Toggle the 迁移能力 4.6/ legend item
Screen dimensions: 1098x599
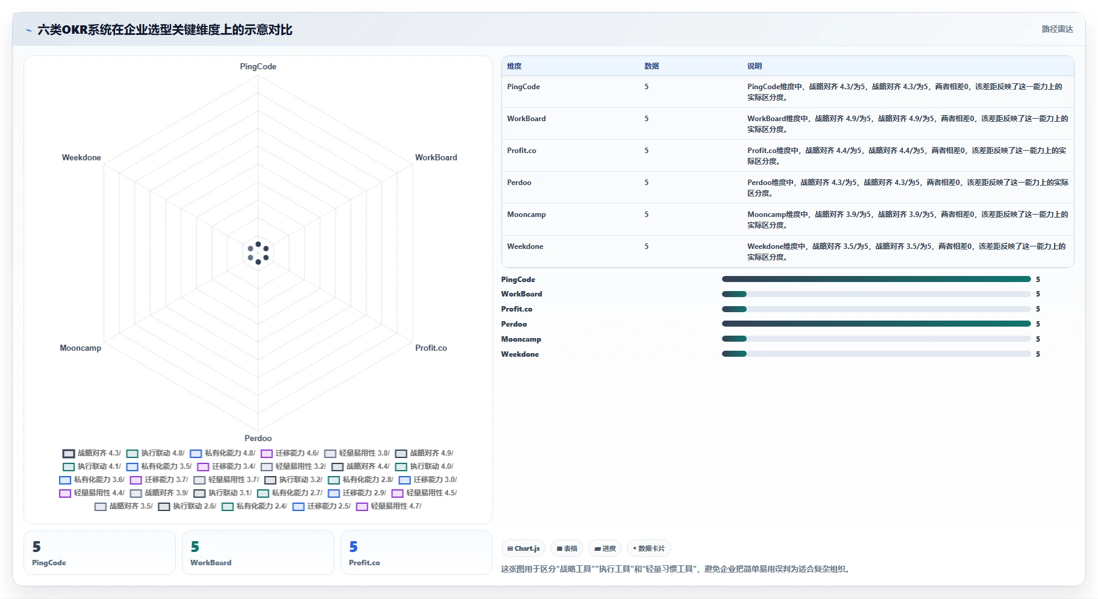(x=290, y=453)
